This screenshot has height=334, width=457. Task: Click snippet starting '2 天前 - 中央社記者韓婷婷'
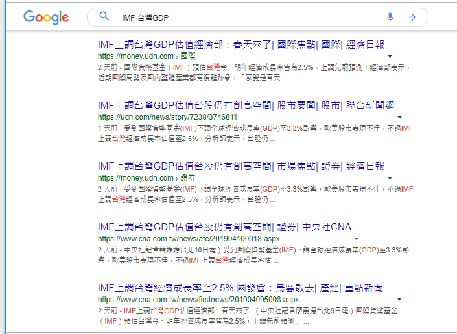pos(253,255)
